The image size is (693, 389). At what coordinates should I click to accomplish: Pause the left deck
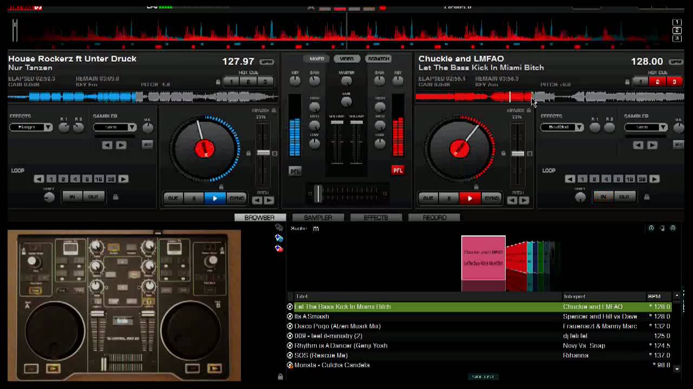(x=194, y=198)
